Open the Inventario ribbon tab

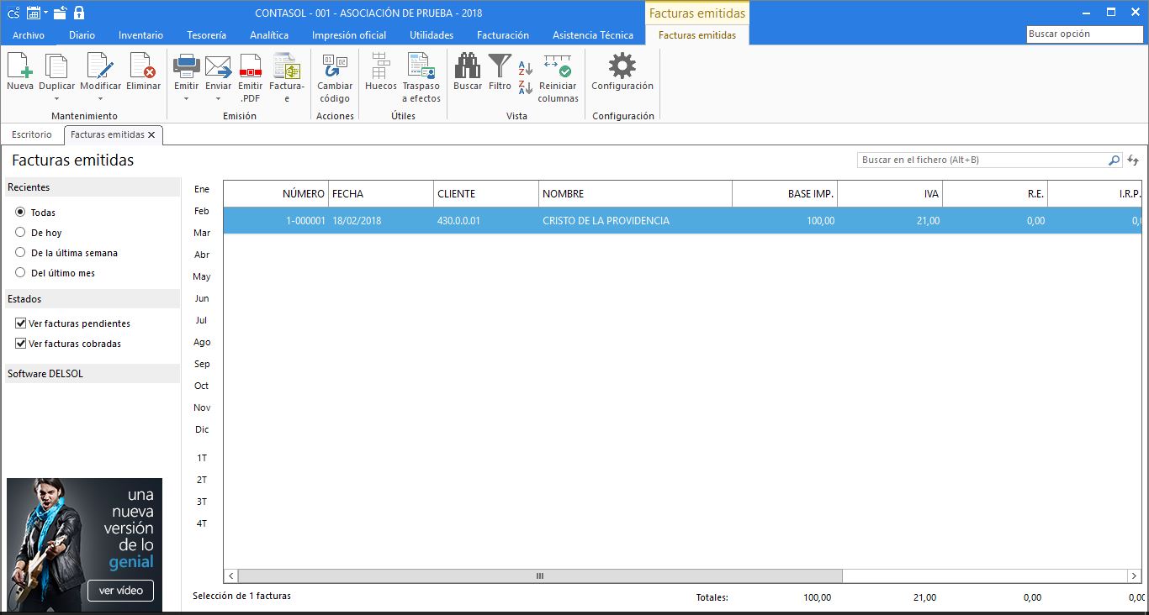(140, 35)
